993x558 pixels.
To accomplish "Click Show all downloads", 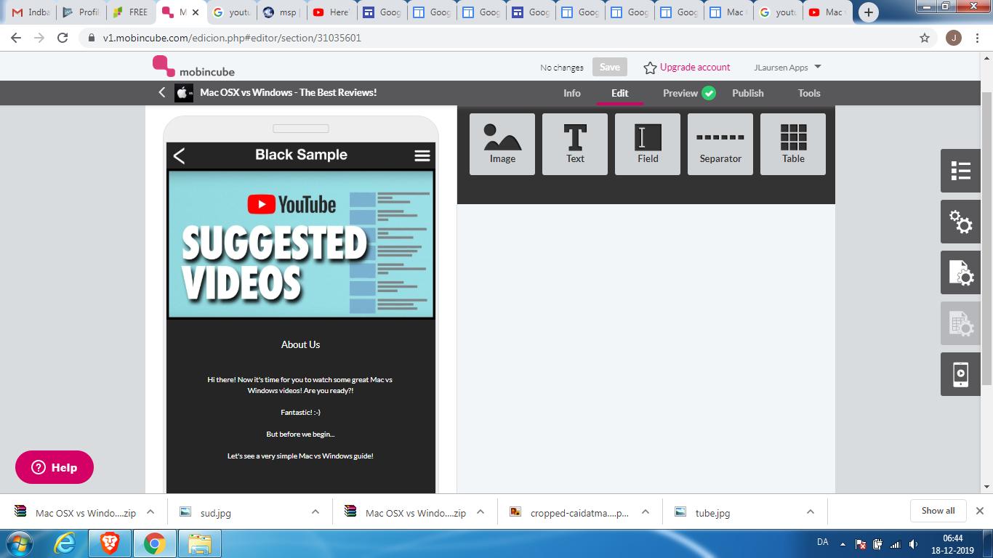I will 938,511.
